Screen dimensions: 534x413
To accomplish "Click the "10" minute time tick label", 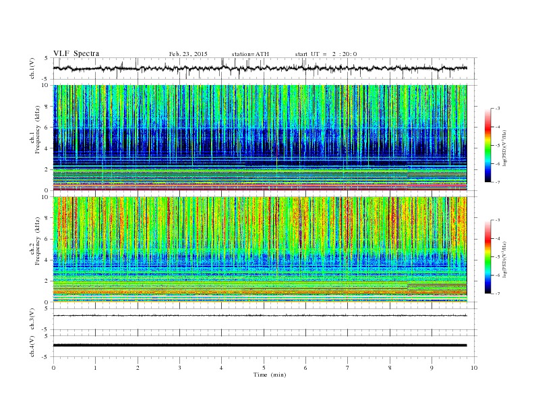I will point(474,368).
